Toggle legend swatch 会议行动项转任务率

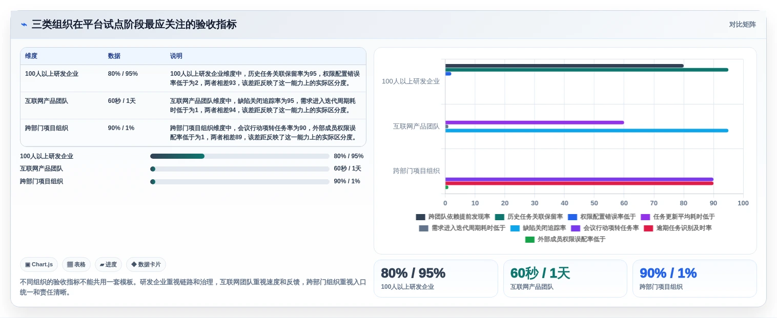(576, 228)
